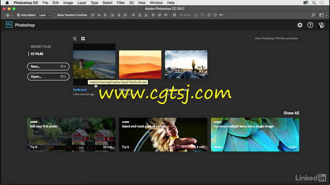The image size is (330, 185).
Task: Click the user profile avatar
Action: coord(321,25)
